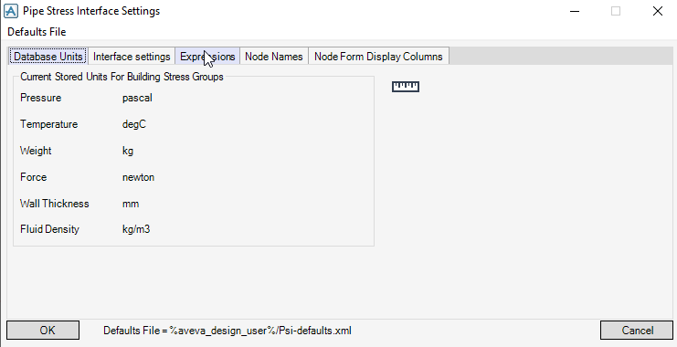Select the Database Units tab
677x347 pixels.
pyautogui.click(x=48, y=57)
